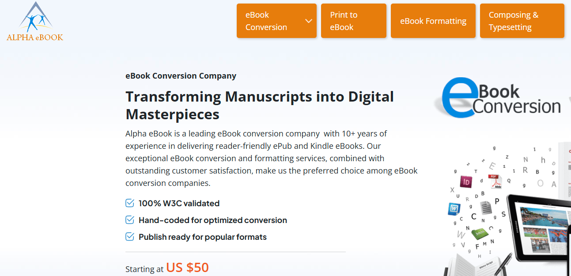Click the Adobe PDF icon in the graphic
Screen dimensions: 571x276
(495, 182)
